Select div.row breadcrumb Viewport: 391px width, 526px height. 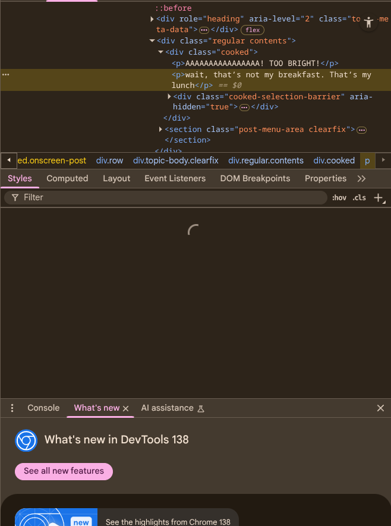pyautogui.click(x=110, y=160)
